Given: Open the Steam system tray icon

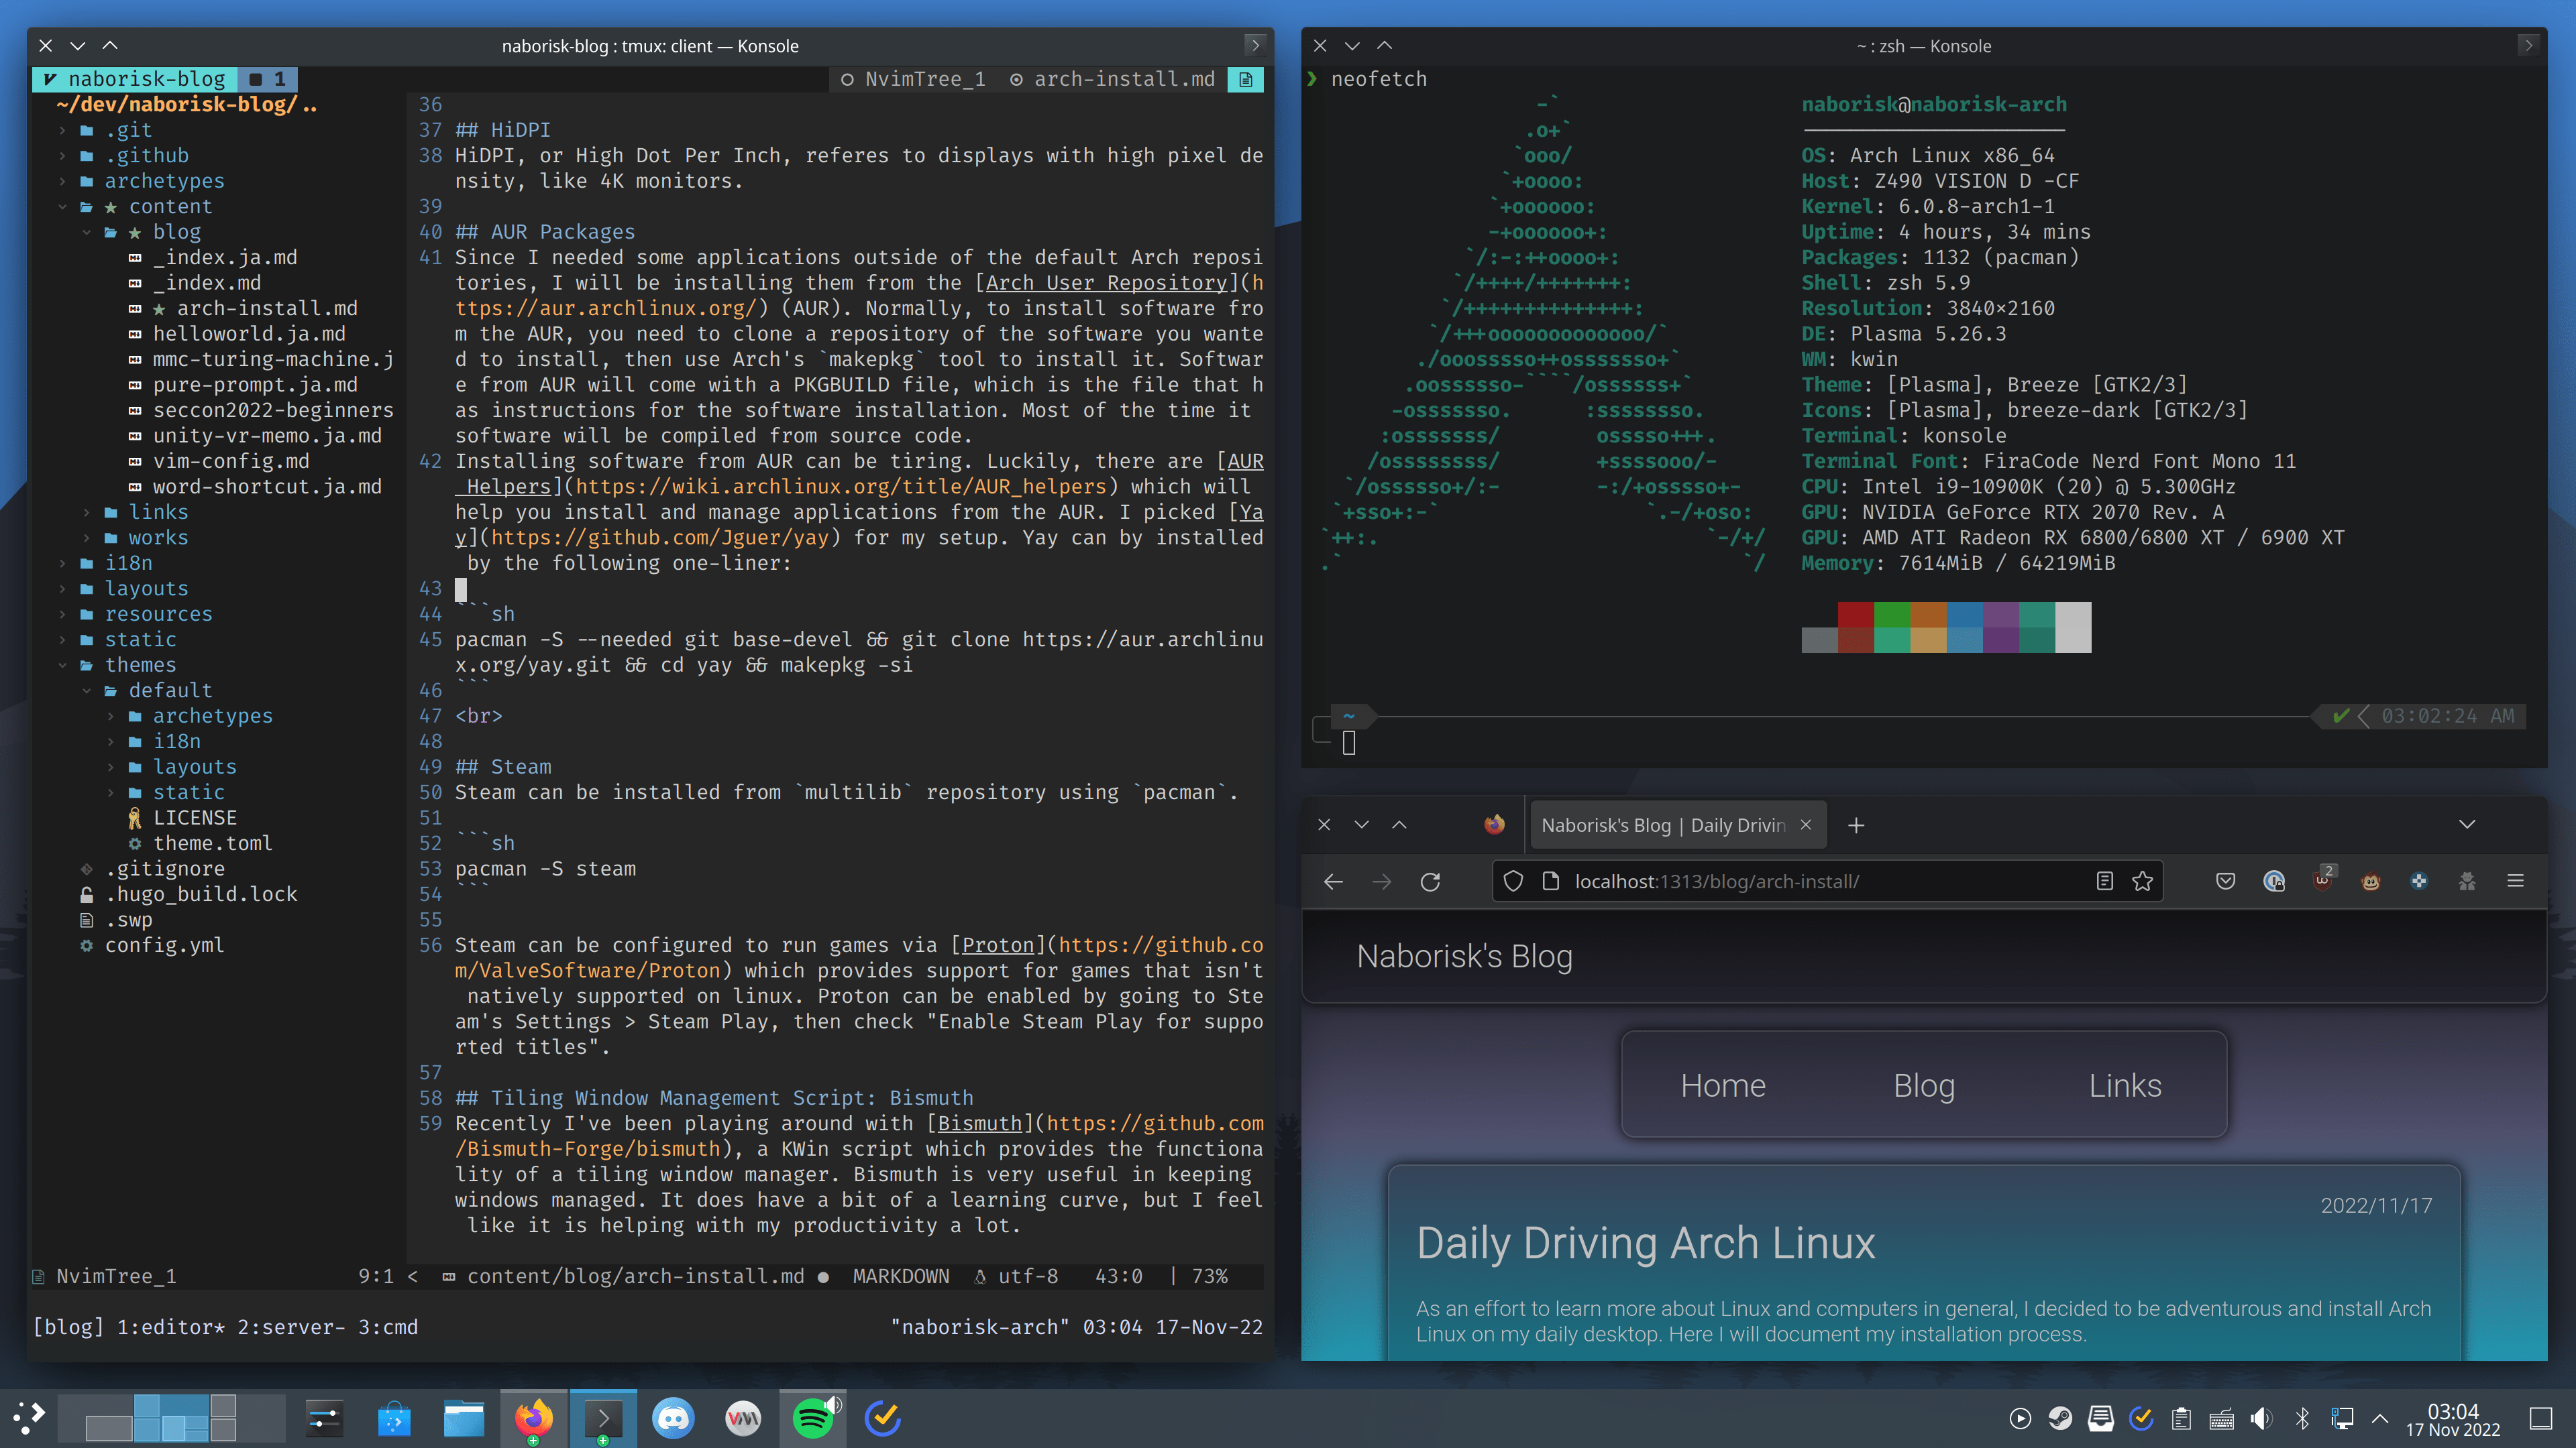Looking at the screenshot, I should point(2060,1418).
